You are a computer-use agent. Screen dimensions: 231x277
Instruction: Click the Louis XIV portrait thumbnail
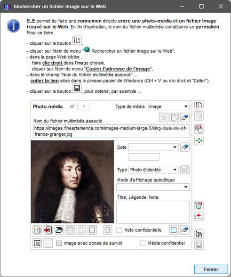72,182
